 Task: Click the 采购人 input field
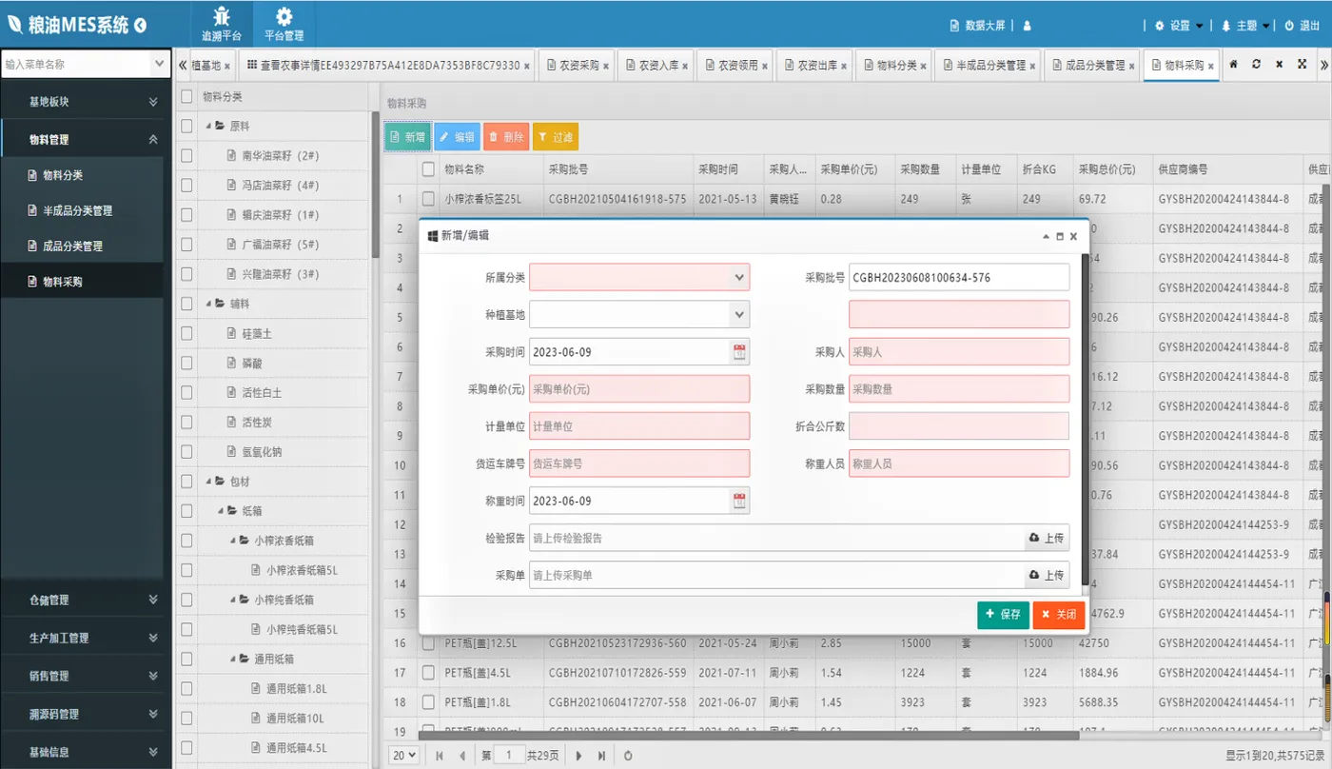959,352
